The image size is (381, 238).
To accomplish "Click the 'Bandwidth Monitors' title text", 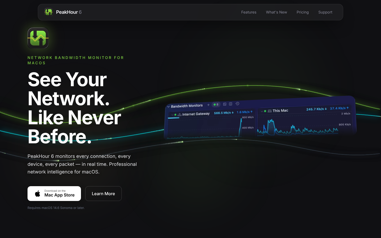I will (187, 106).
